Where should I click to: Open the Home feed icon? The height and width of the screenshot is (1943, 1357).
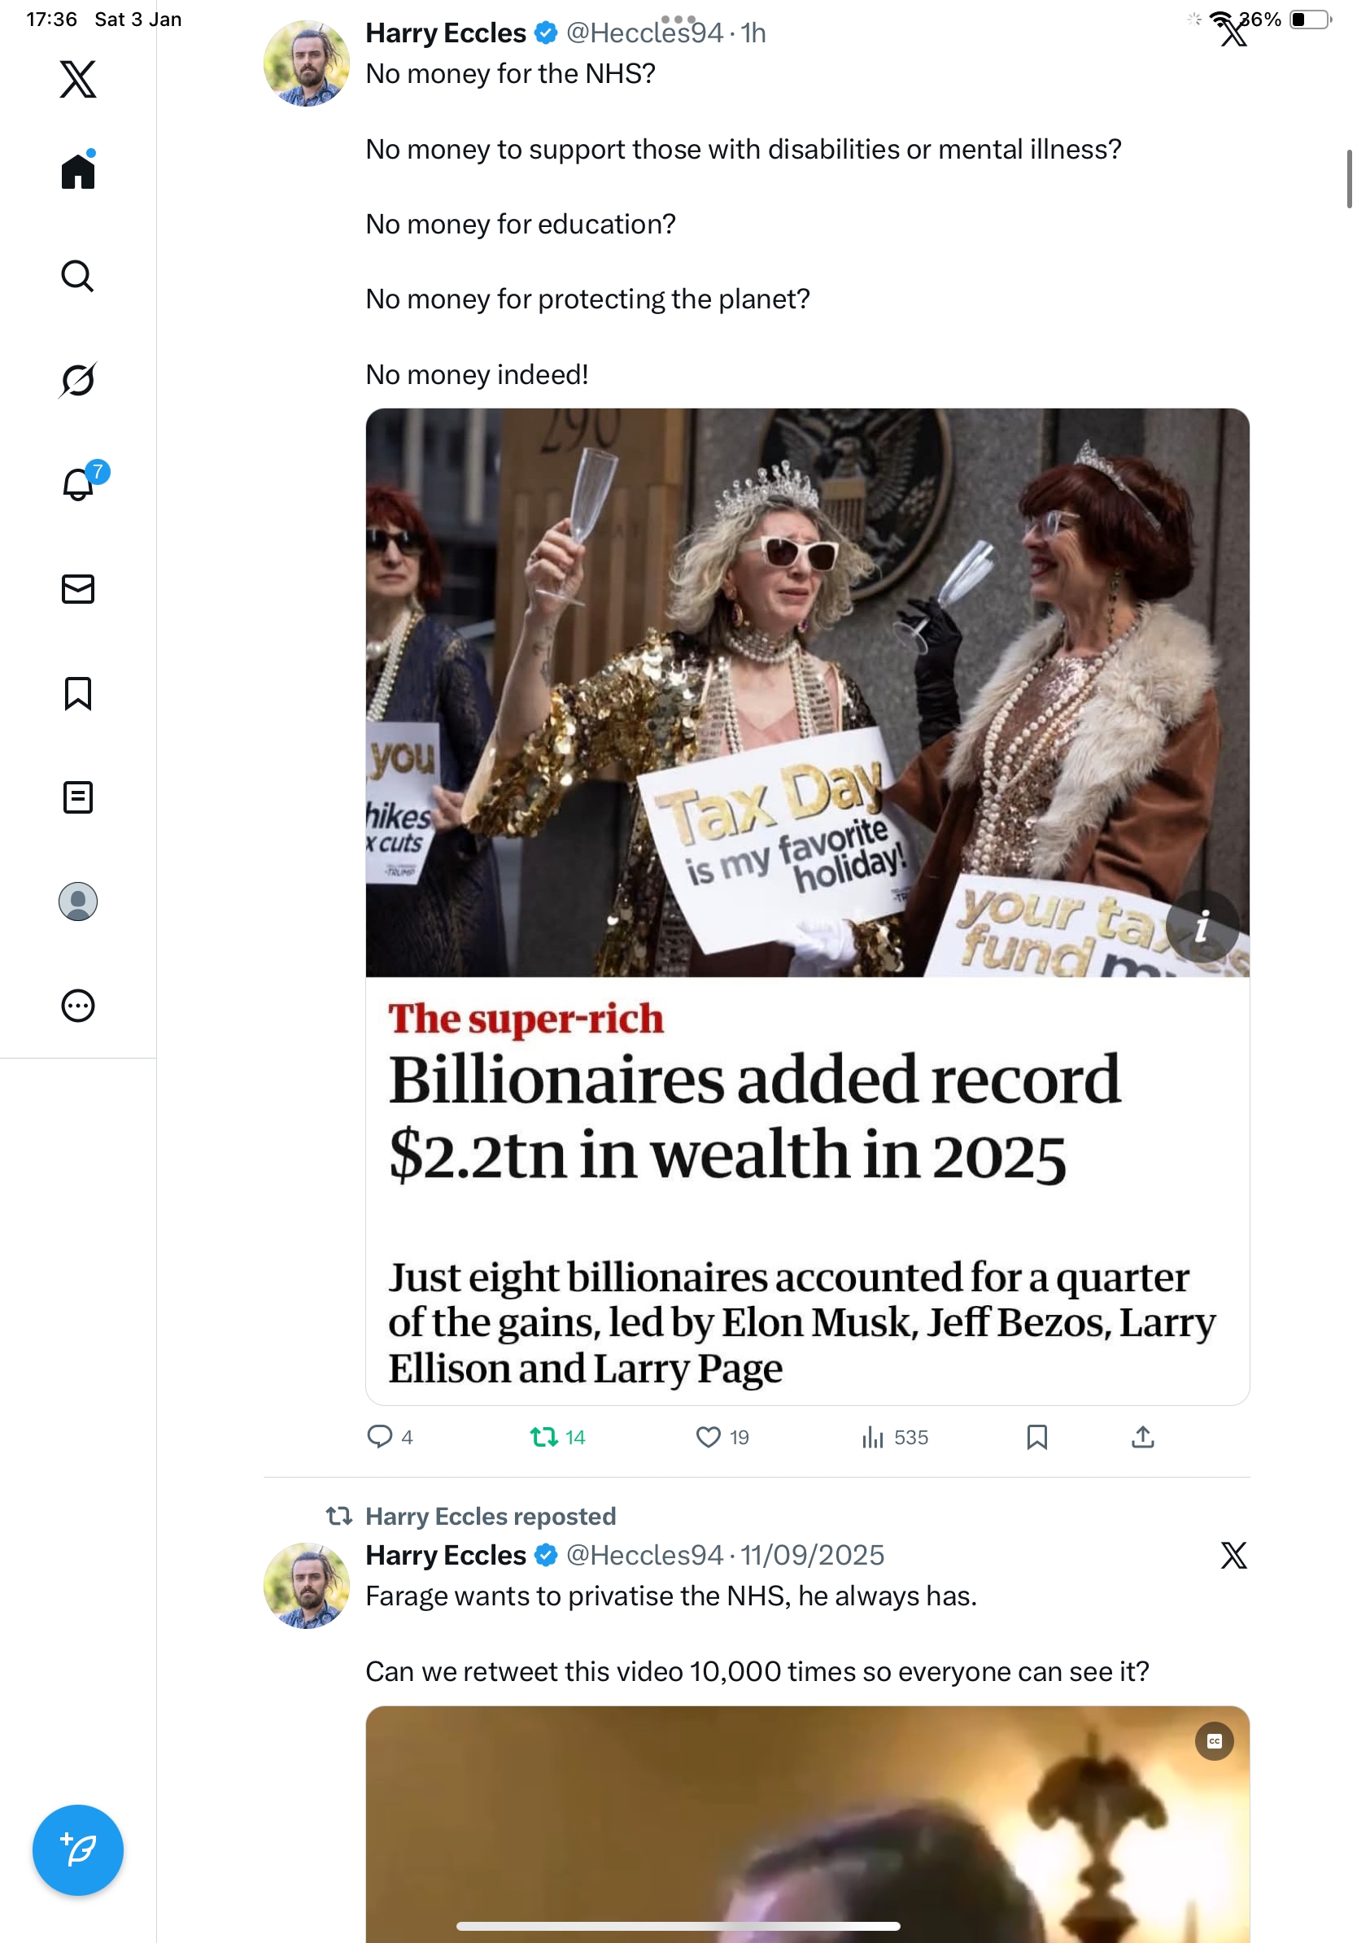78,171
